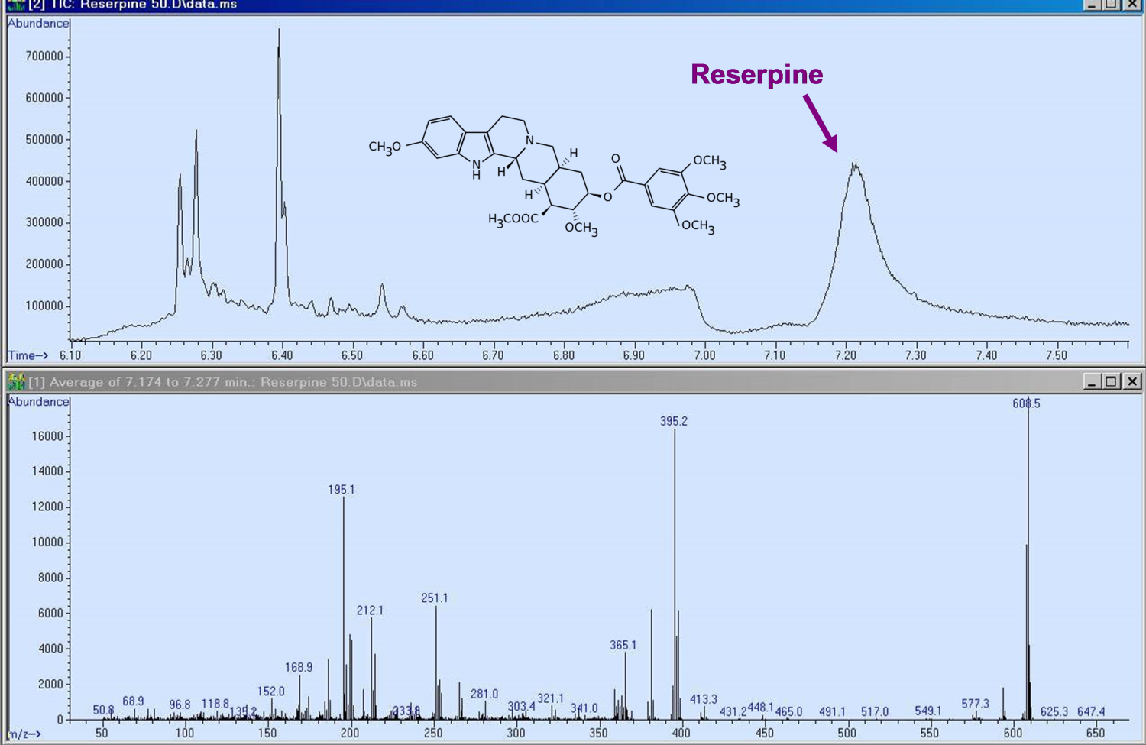Click the 152.0 peak label
This screenshot has width=1146, height=745.
[x=270, y=691]
